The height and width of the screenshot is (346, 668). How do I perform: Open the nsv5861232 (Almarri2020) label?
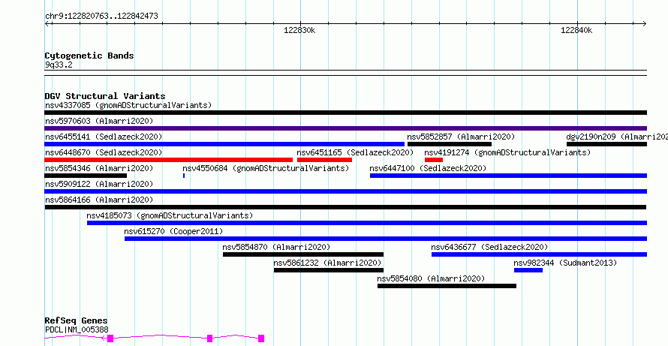327,263
